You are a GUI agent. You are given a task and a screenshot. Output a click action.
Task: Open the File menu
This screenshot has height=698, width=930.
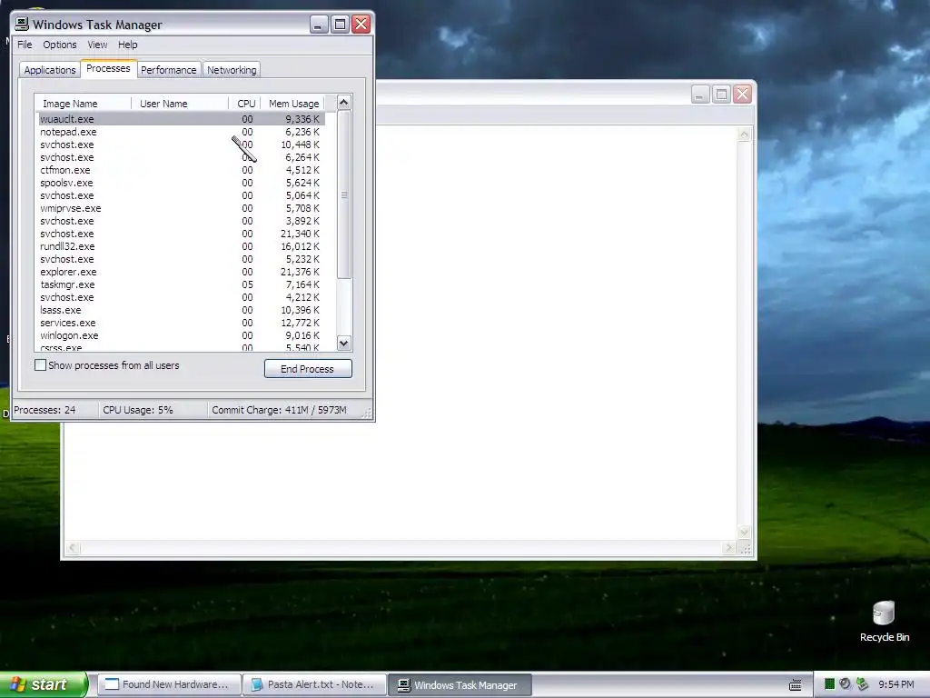pyautogui.click(x=25, y=45)
